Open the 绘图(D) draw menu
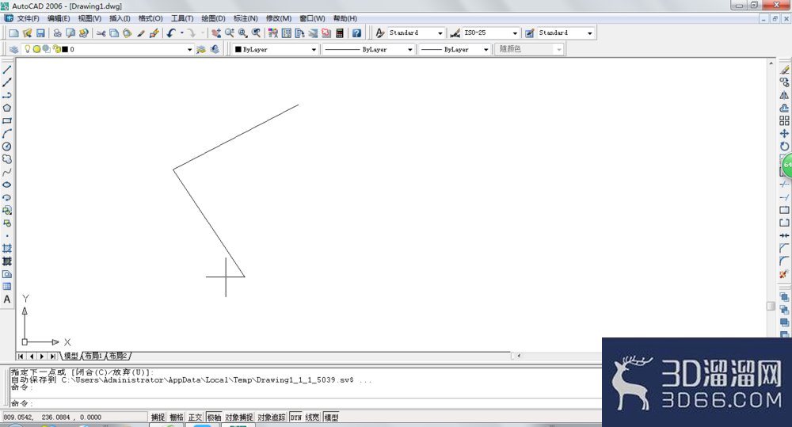Screen dimensions: 792x427 pos(213,18)
